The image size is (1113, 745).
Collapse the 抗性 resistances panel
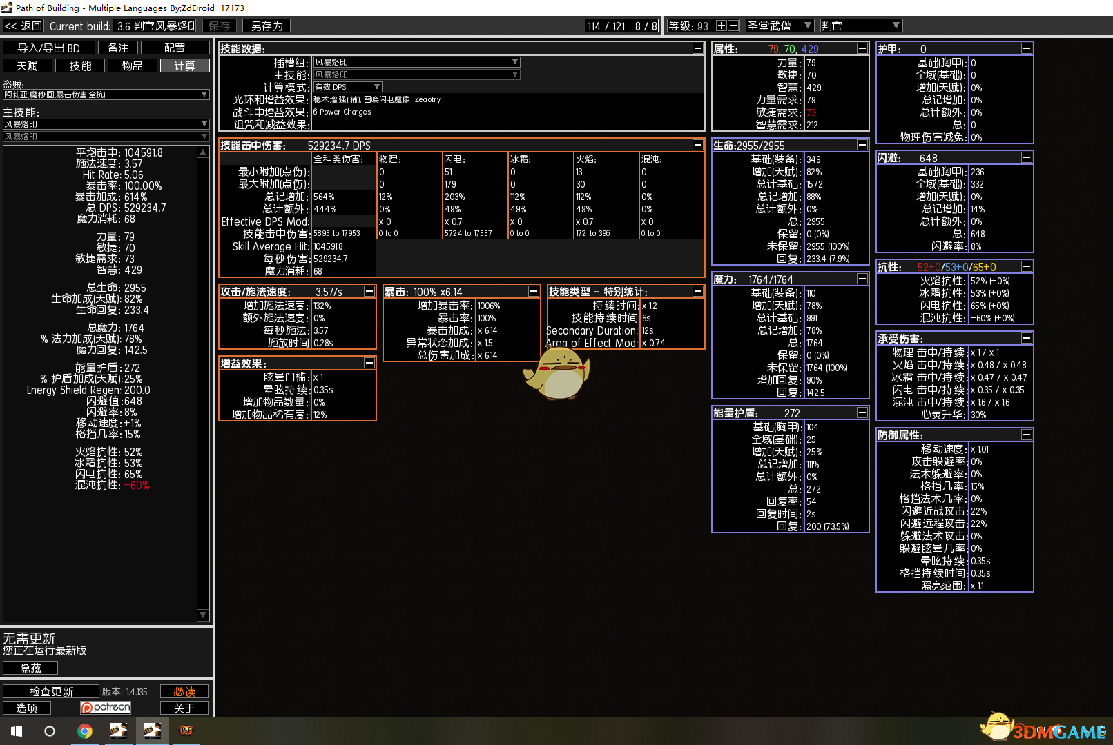point(1026,266)
